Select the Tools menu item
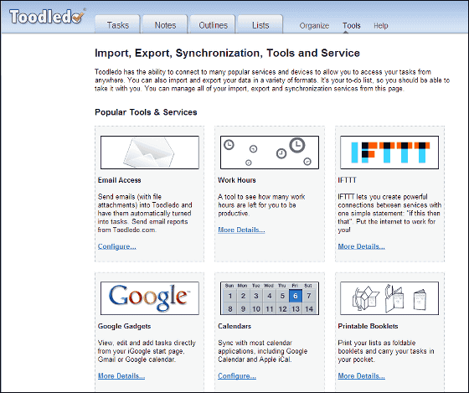 (352, 26)
